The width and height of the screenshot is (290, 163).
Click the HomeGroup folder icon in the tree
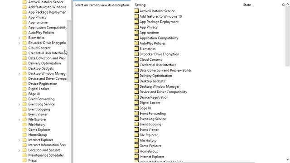(x=24, y=135)
